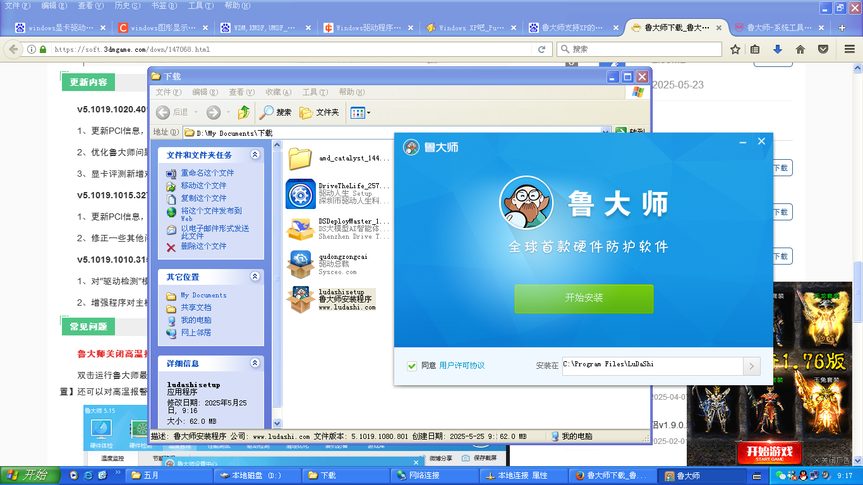Open Explorer 文件(F) menu
The image size is (863, 485).
(x=168, y=92)
